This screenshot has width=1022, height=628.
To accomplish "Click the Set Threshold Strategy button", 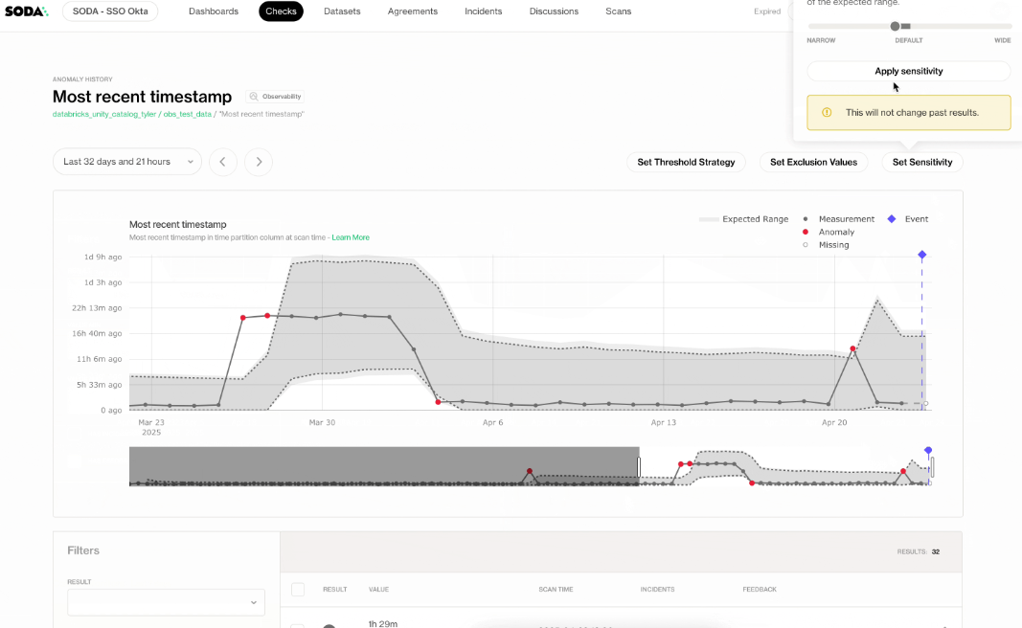I will tap(686, 162).
